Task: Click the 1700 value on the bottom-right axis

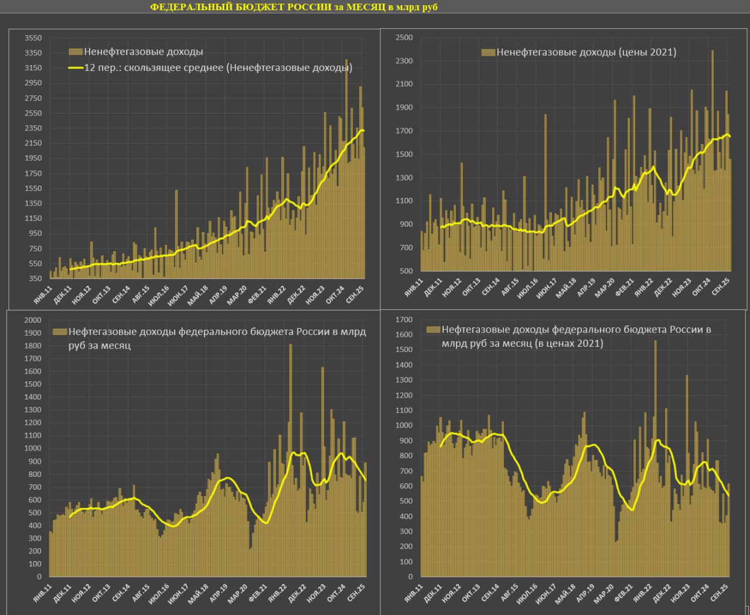Action: pos(404,320)
